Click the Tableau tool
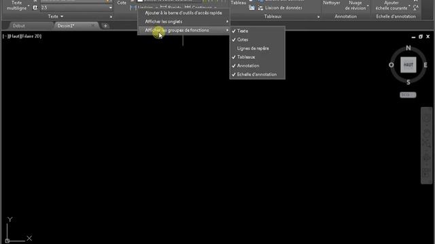Viewport: 435px width, 244px height. click(239, 3)
